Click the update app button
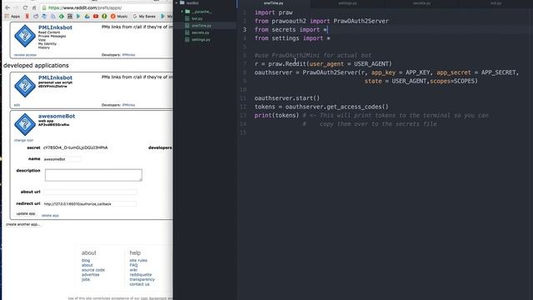Image resolution: width=533 pixels, height=300 pixels. (x=26, y=213)
